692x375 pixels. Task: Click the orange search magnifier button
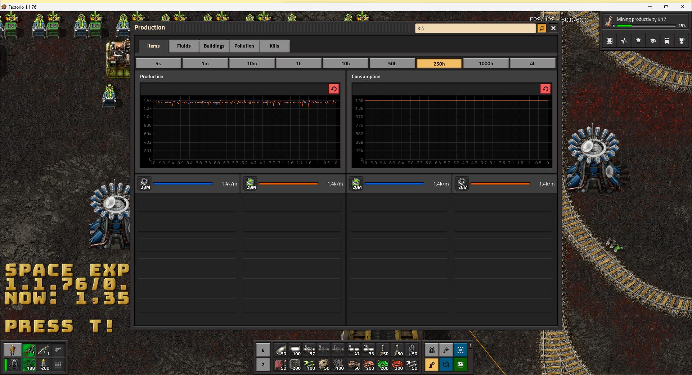(542, 28)
